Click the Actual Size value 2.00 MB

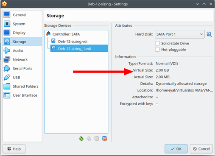tap(162, 77)
